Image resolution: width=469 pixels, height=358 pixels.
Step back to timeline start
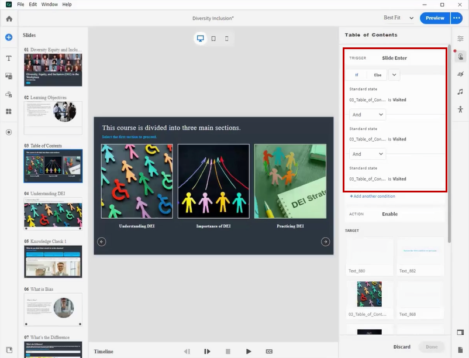point(187,351)
